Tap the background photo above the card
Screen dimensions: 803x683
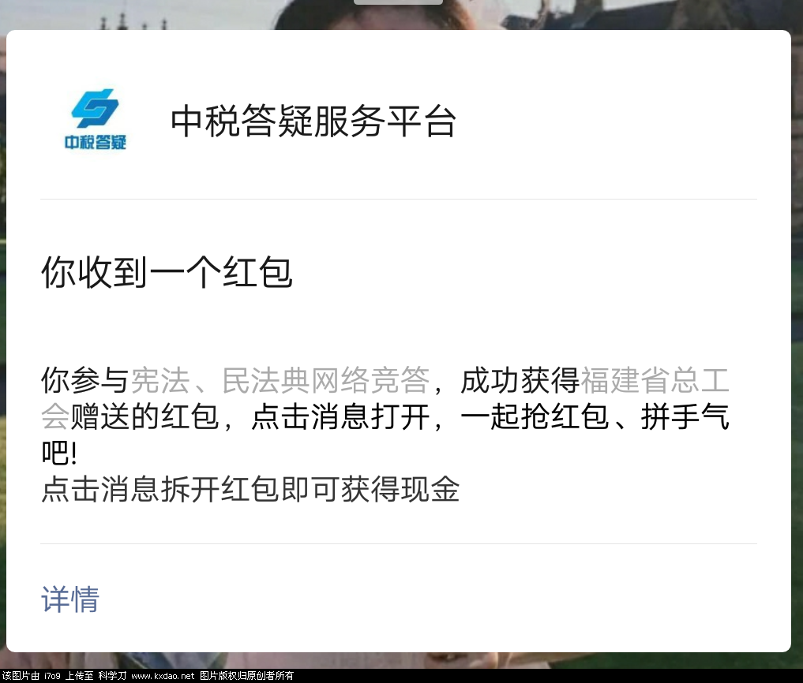(x=614, y=14)
